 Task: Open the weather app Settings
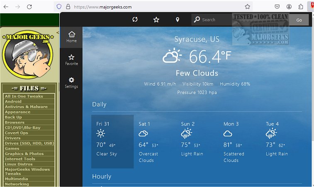[x=71, y=83]
